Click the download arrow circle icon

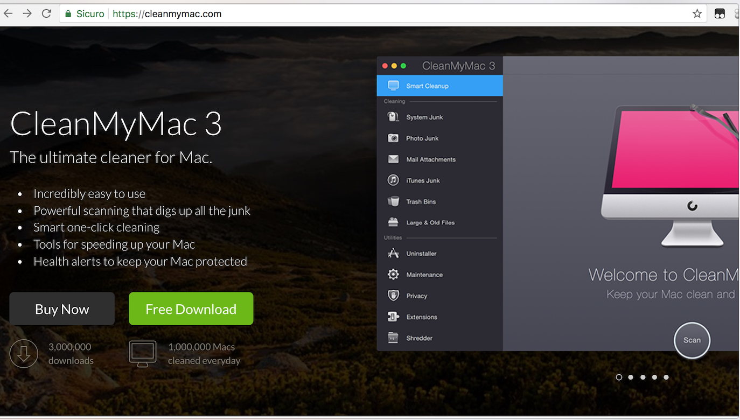pyautogui.click(x=24, y=354)
